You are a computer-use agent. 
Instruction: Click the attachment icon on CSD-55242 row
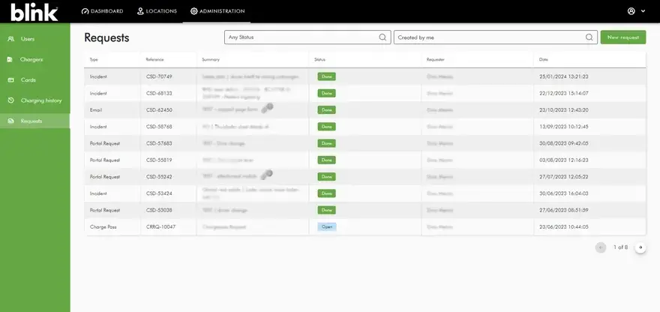pos(266,174)
